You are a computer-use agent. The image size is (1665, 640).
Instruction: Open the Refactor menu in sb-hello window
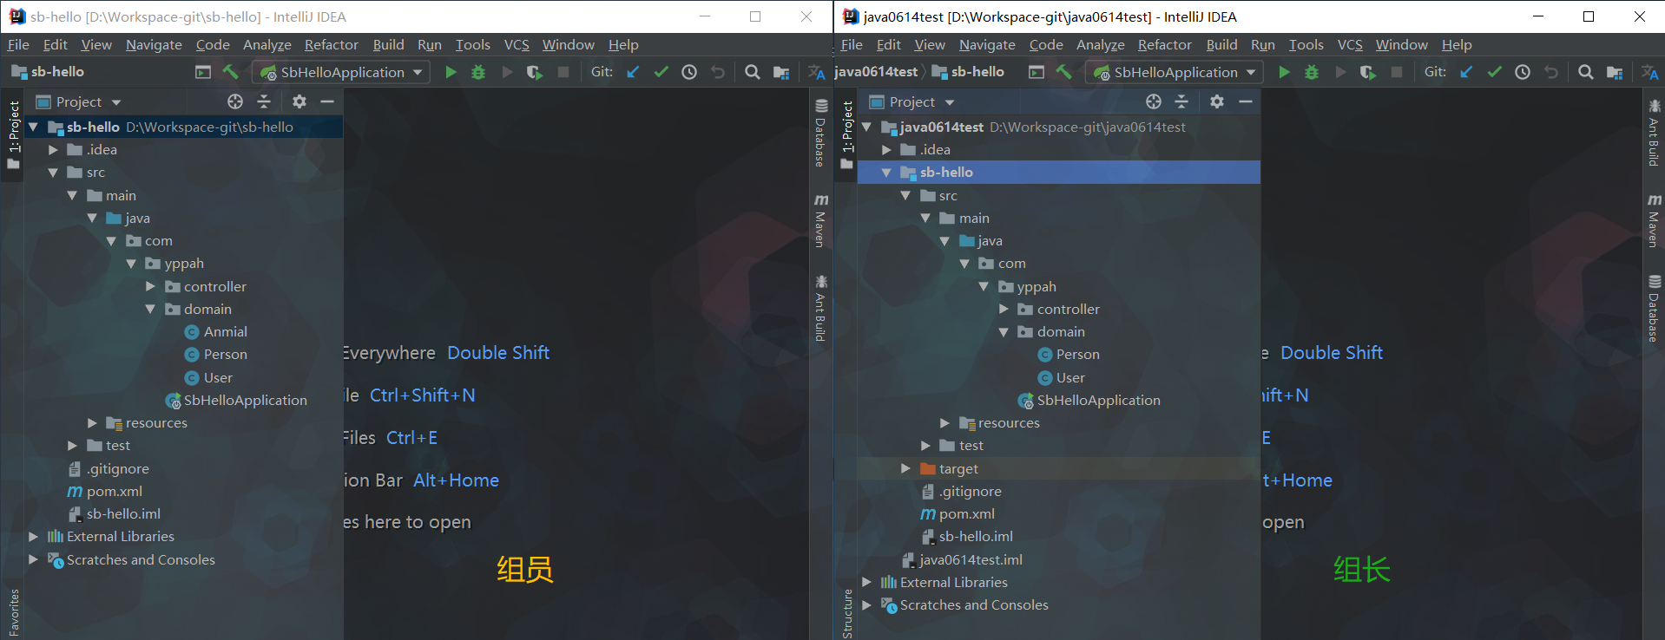coord(331,44)
